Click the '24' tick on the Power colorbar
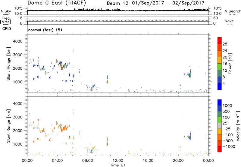241x167 pixels. coord(225,51)
